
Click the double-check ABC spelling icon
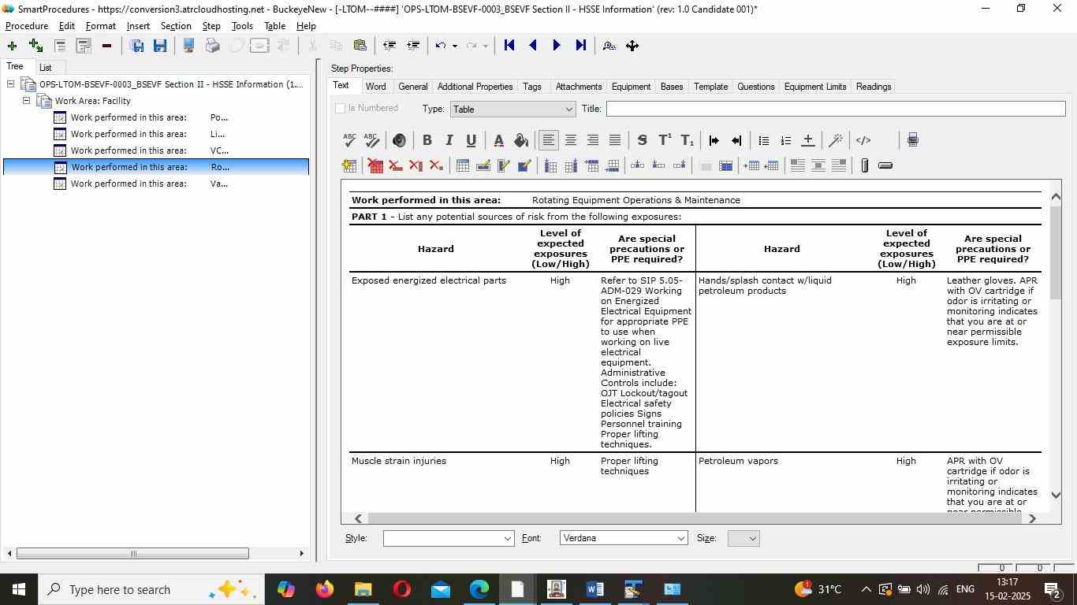[x=371, y=140]
